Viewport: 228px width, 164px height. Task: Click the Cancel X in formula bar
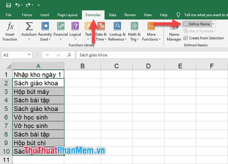point(47,55)
